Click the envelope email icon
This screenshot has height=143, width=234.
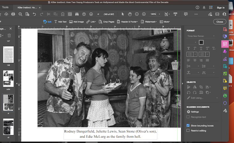tap(217, 14)
